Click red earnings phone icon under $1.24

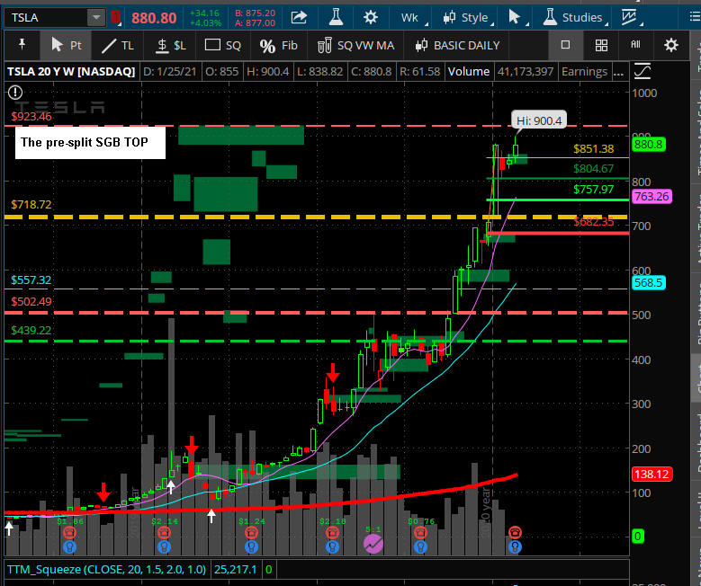pyautogui.click(x=251, y=532)
